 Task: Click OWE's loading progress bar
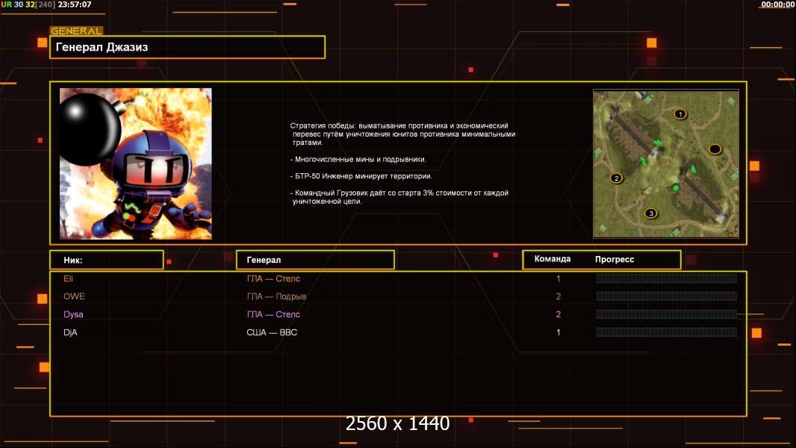click(x=666, y=296)
